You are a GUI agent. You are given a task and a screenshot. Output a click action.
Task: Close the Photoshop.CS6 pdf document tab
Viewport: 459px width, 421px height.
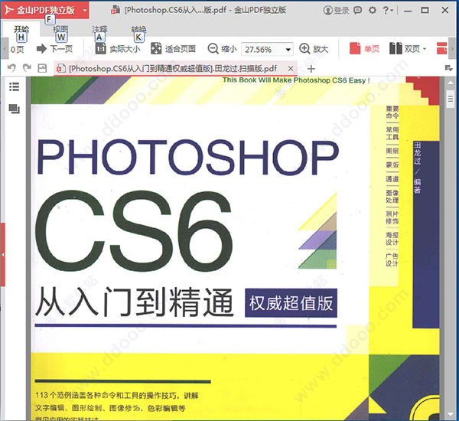(291, 69)
